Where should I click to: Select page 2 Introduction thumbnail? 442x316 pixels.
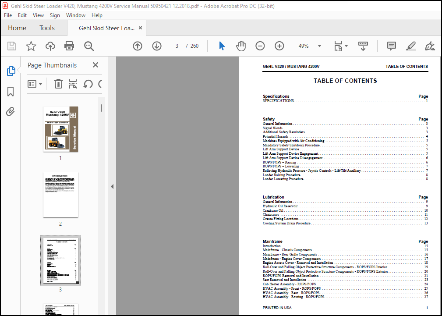click(60, 195)
